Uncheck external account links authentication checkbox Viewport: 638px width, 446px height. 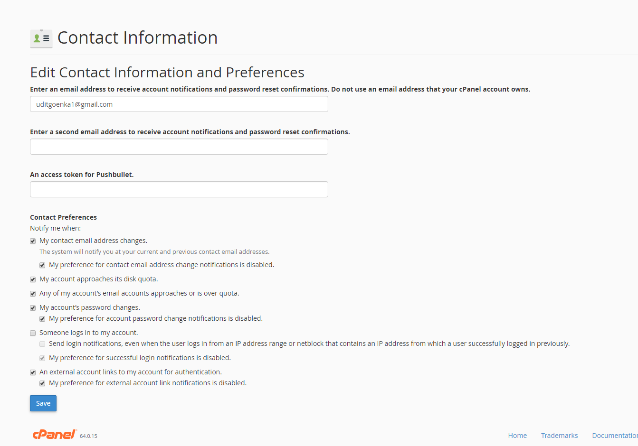[x=33, y=372]
